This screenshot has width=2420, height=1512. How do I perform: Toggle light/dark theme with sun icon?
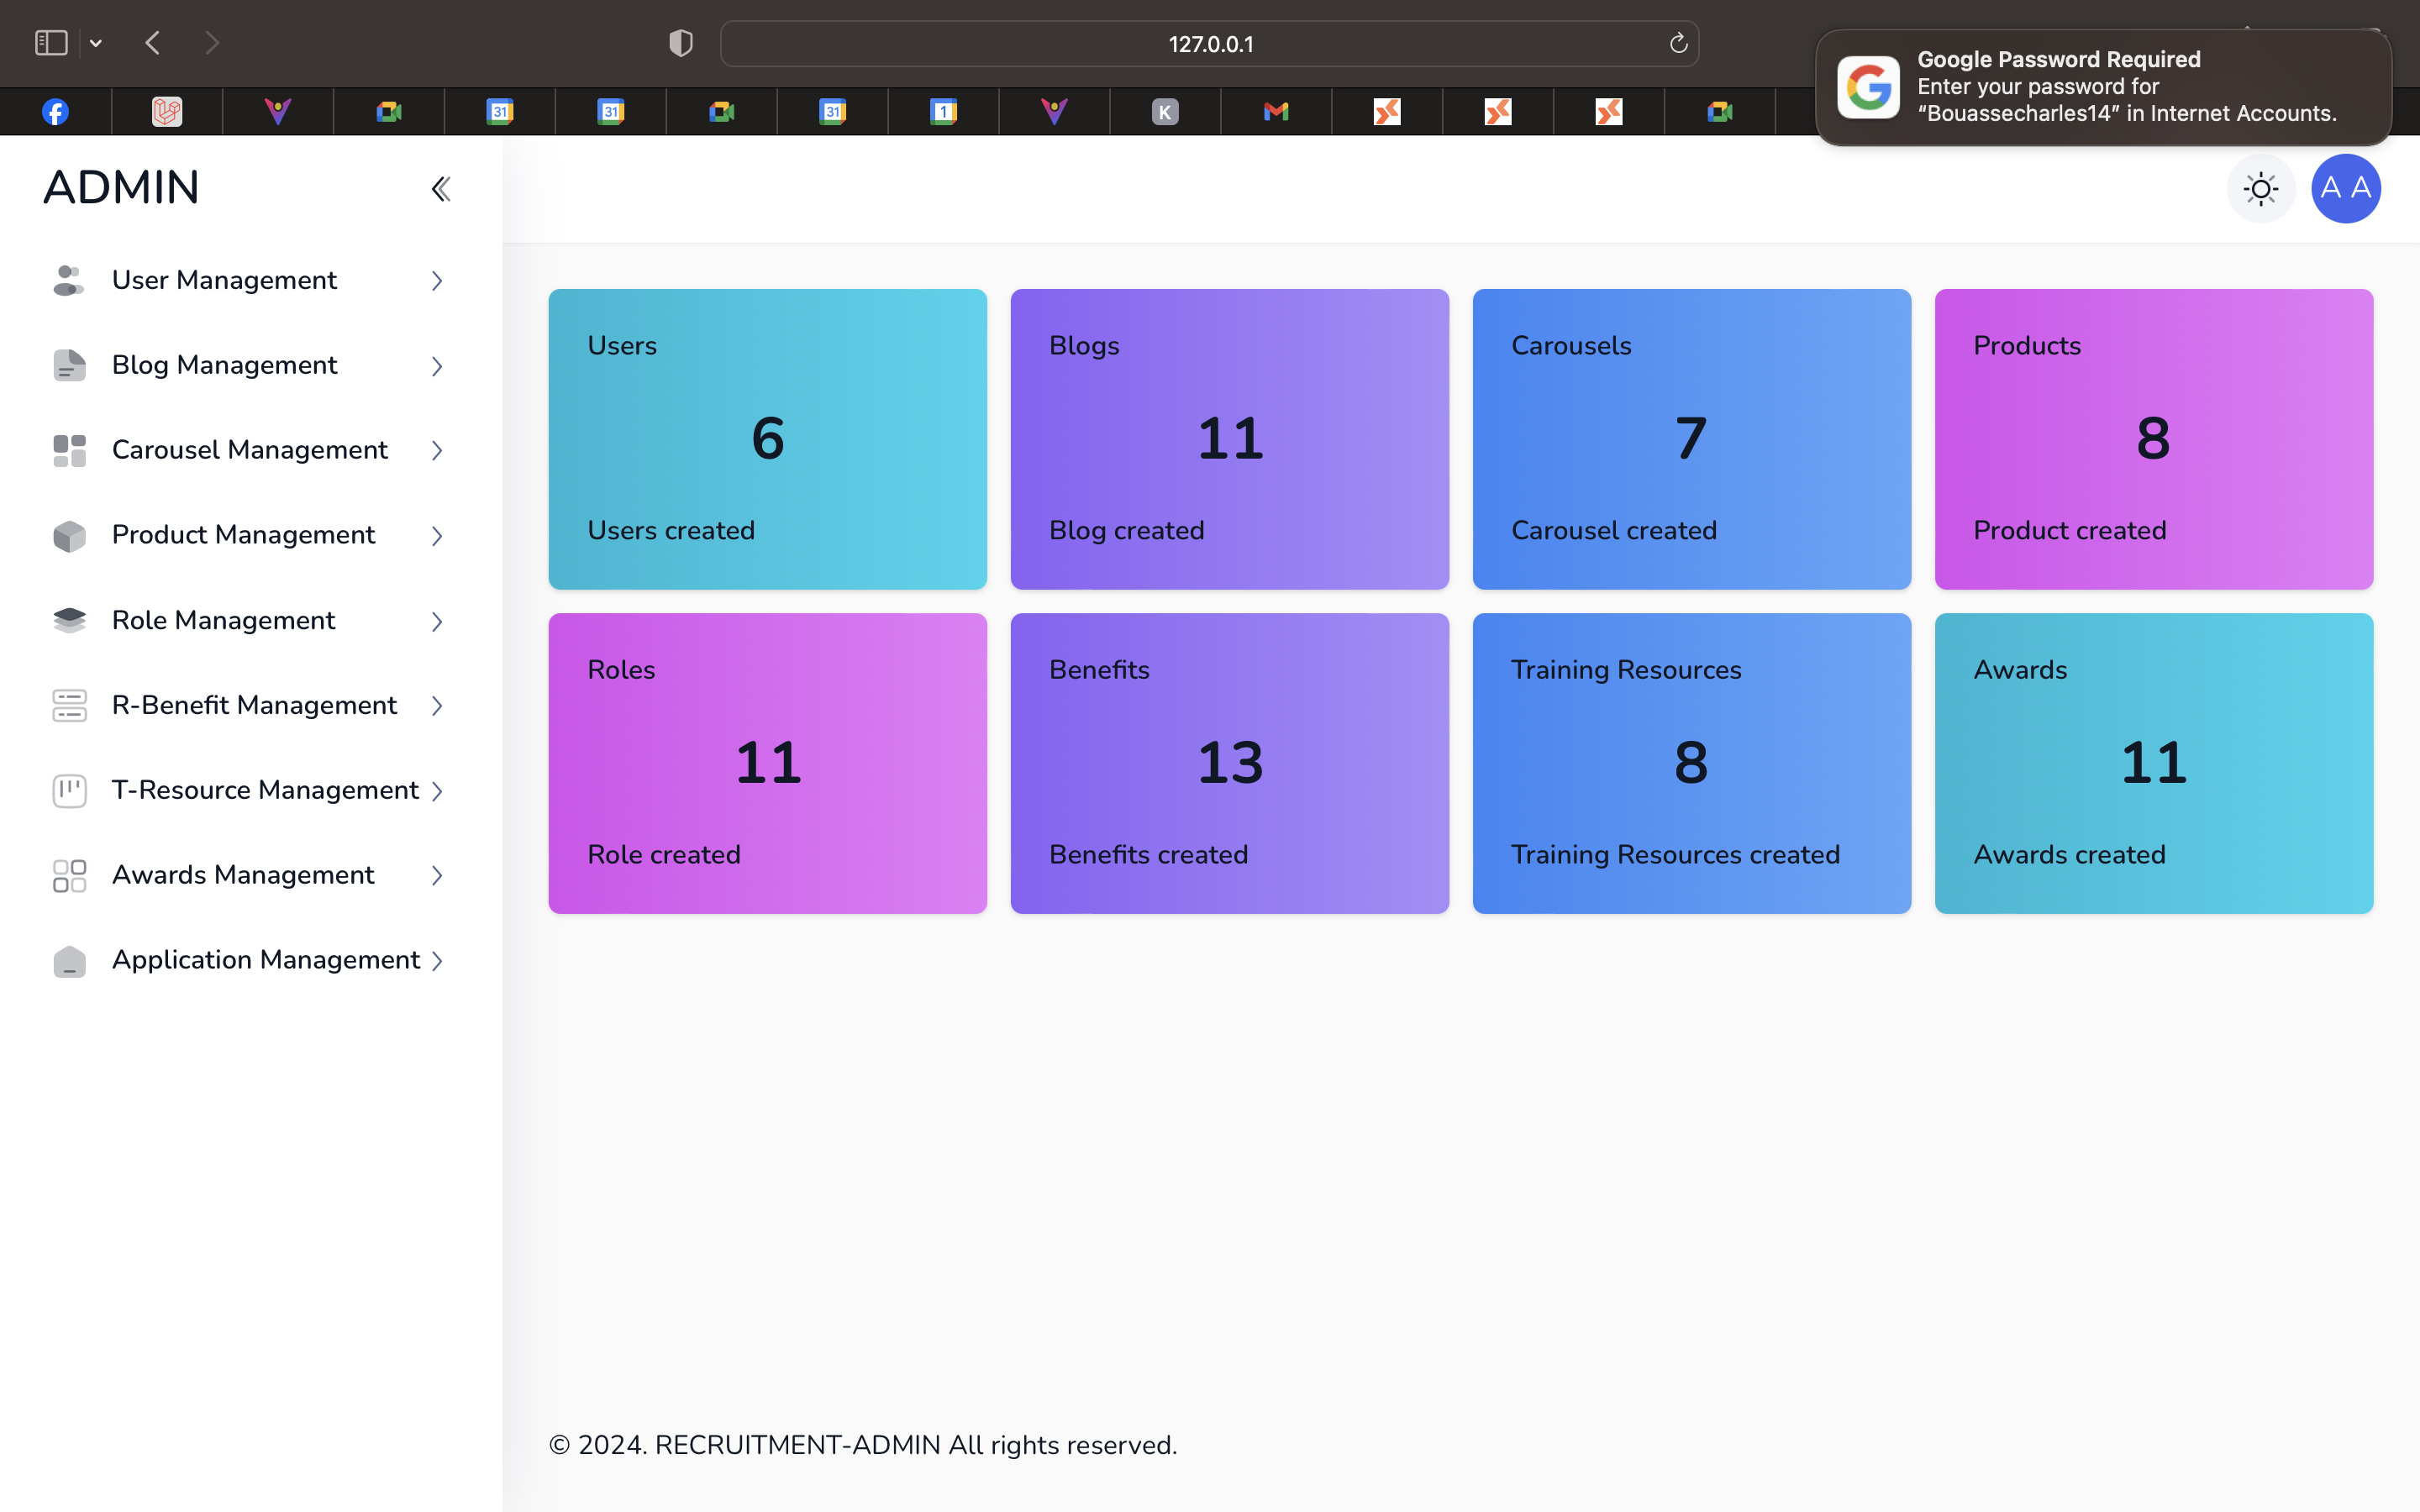tap(2260, 188)
